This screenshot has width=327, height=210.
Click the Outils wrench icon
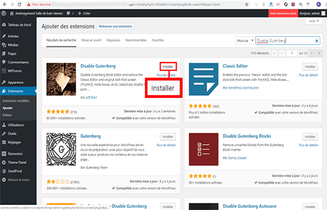[4, 133]
